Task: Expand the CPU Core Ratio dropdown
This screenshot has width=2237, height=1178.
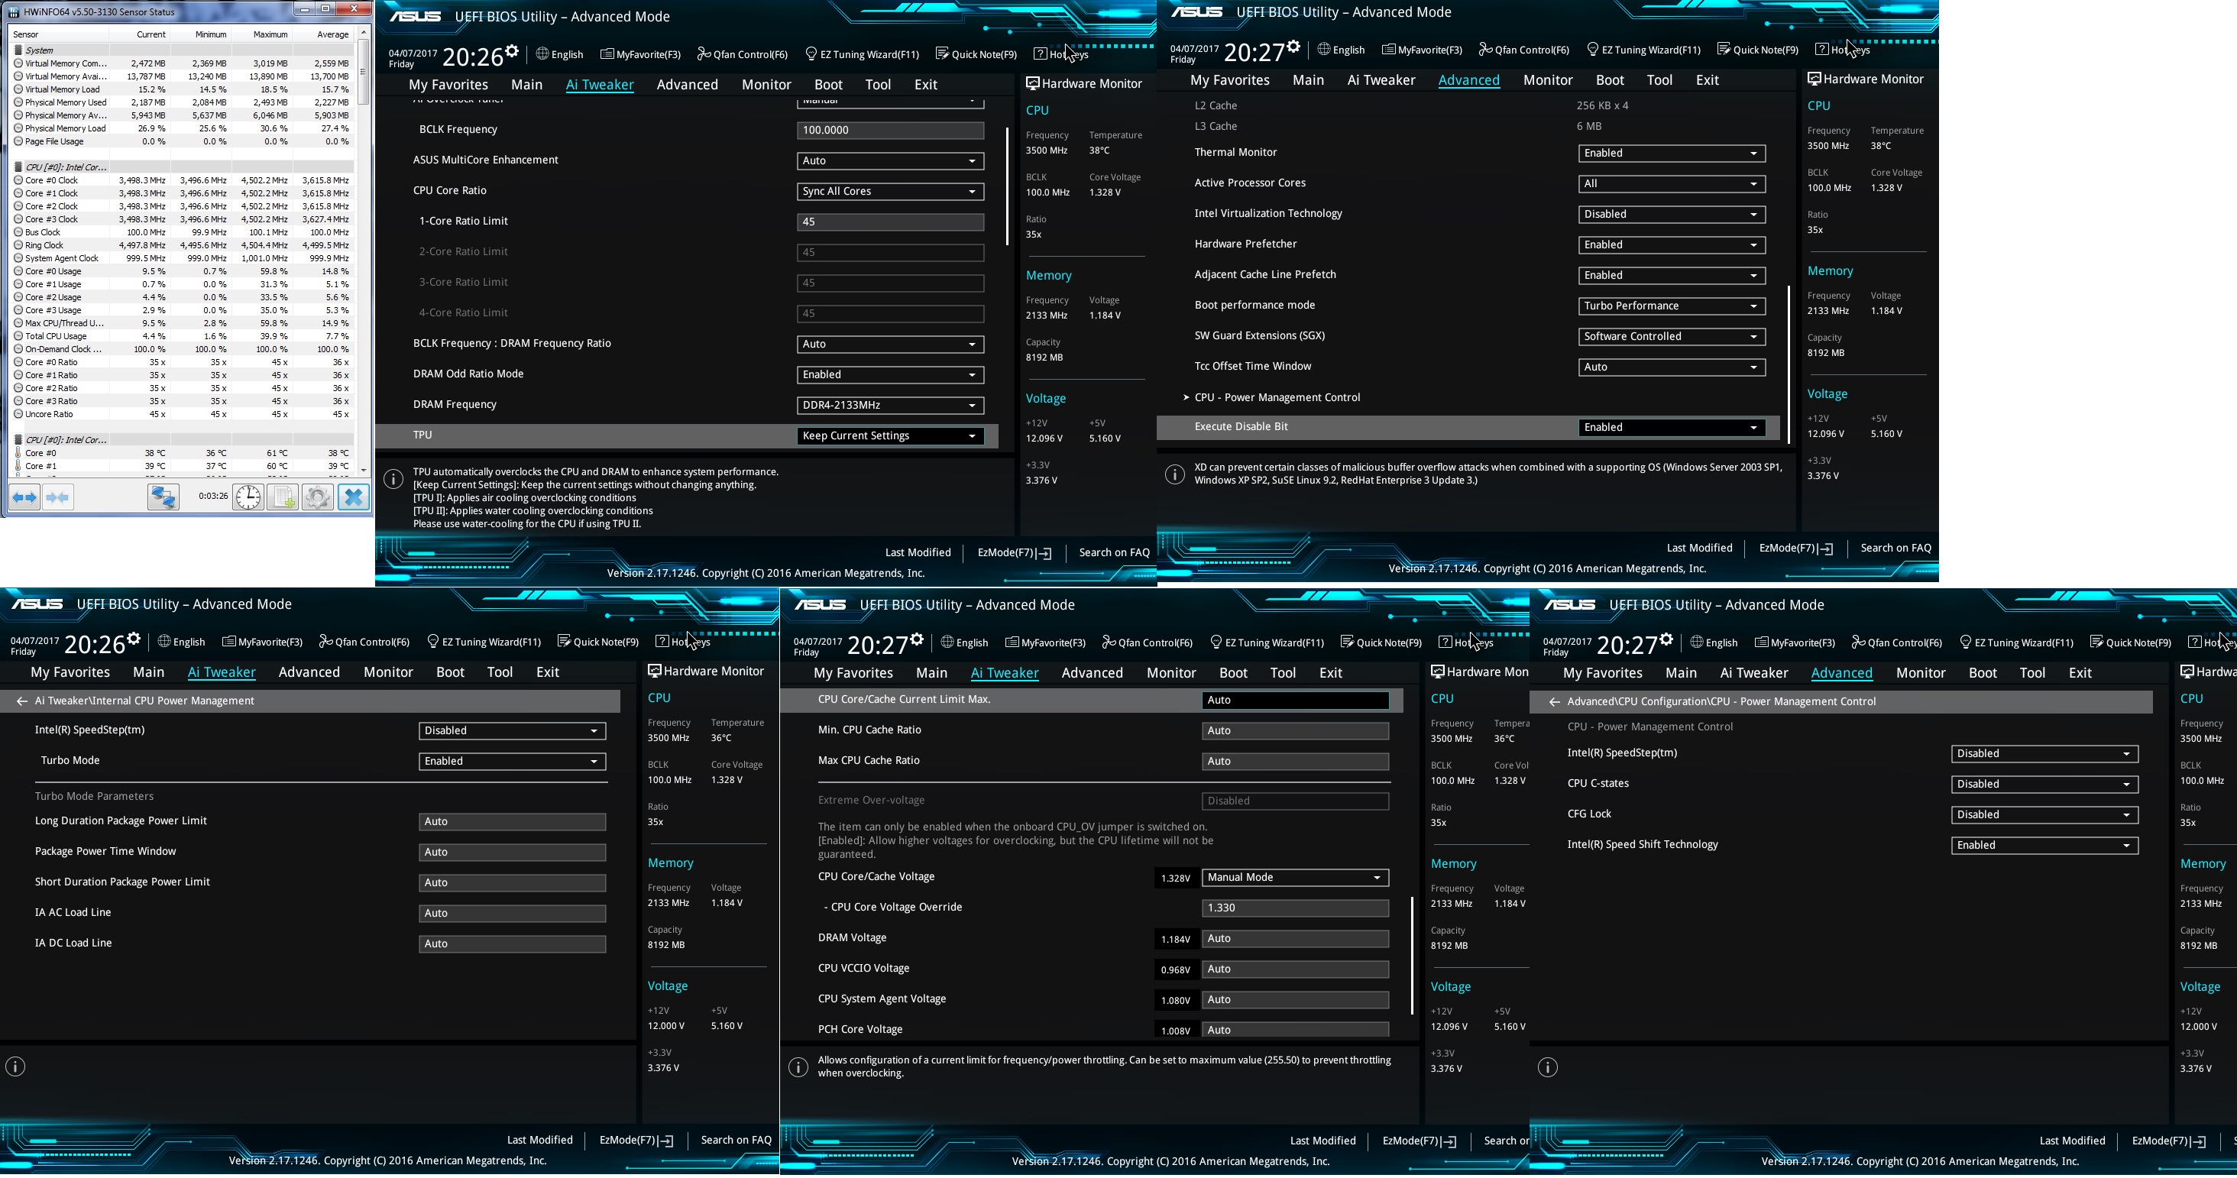Action: coord(889,192)
